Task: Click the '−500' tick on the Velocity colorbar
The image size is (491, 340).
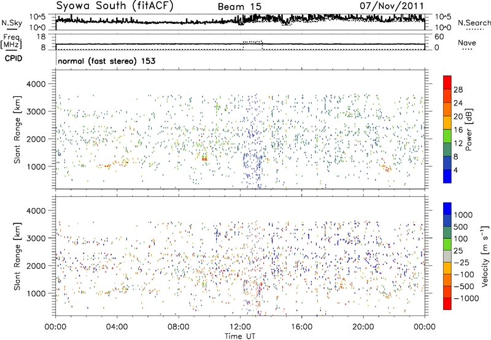Action: (x=464, y=286)
